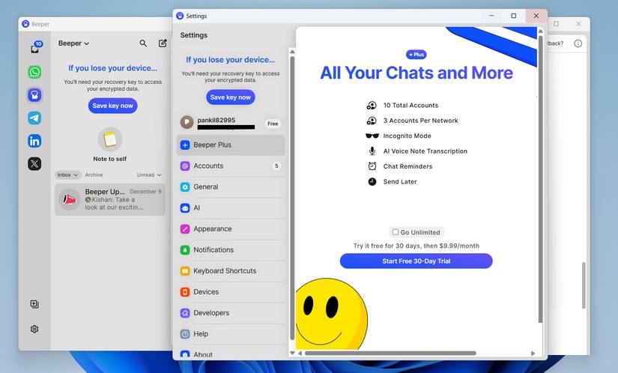
Task: Click the settings sidebar vertical scrollbar
Action: [292, 197]
